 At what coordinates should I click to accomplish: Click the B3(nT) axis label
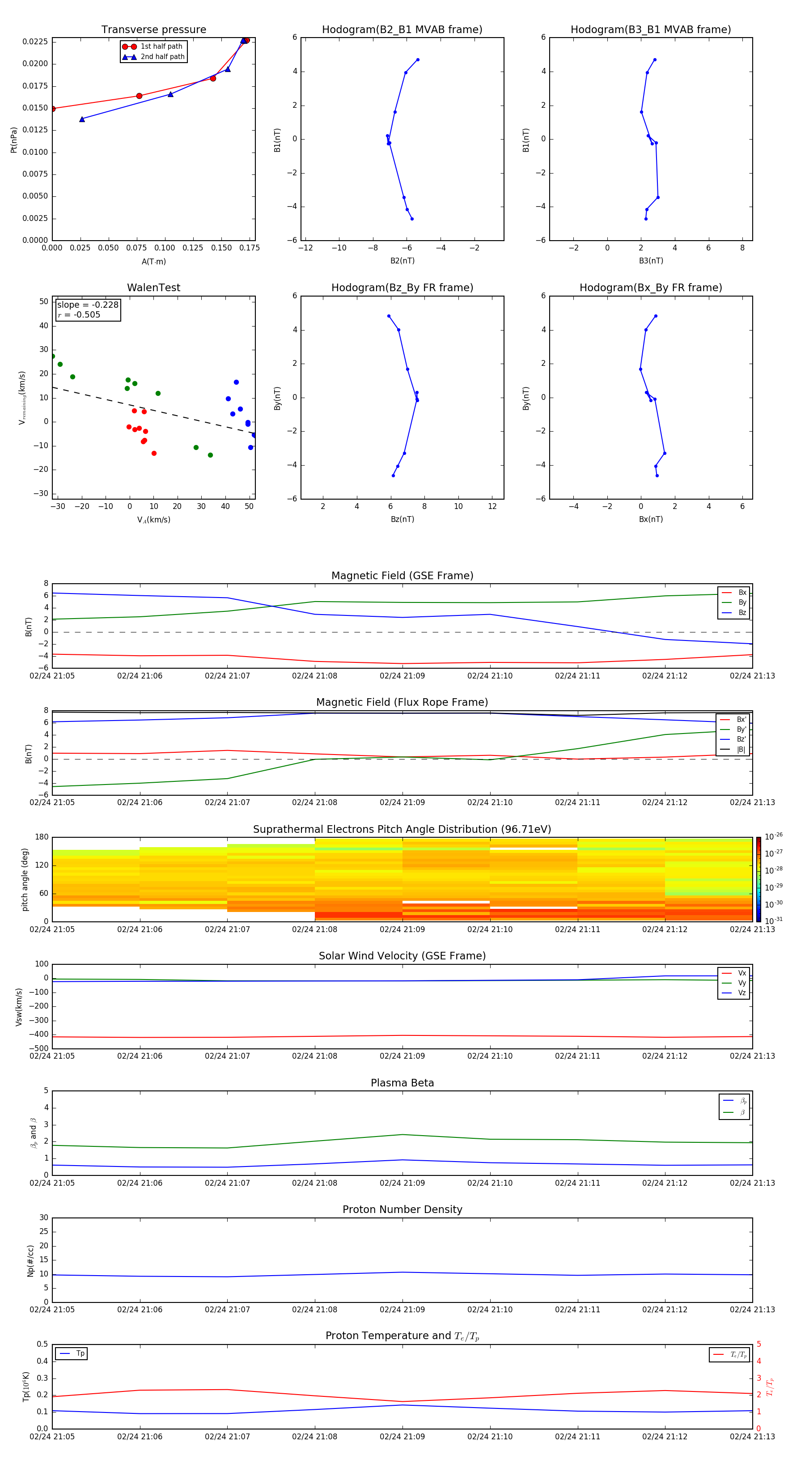click(x=651, y=261)
